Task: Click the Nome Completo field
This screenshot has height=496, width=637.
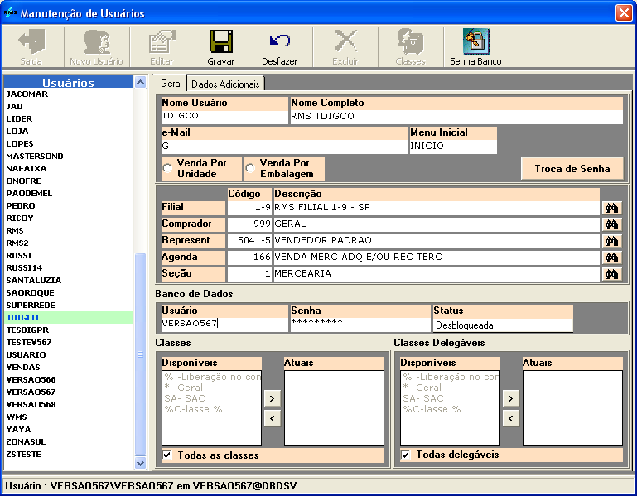Action: point(456,117)
